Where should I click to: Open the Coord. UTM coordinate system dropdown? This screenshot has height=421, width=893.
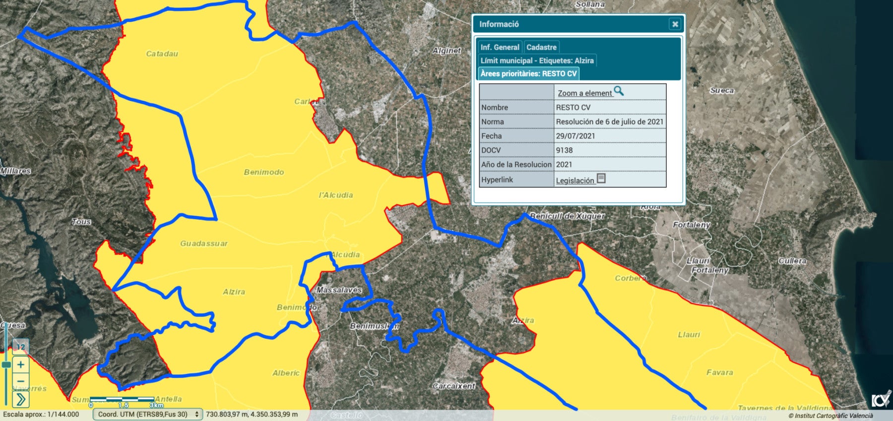click(147, 414)
